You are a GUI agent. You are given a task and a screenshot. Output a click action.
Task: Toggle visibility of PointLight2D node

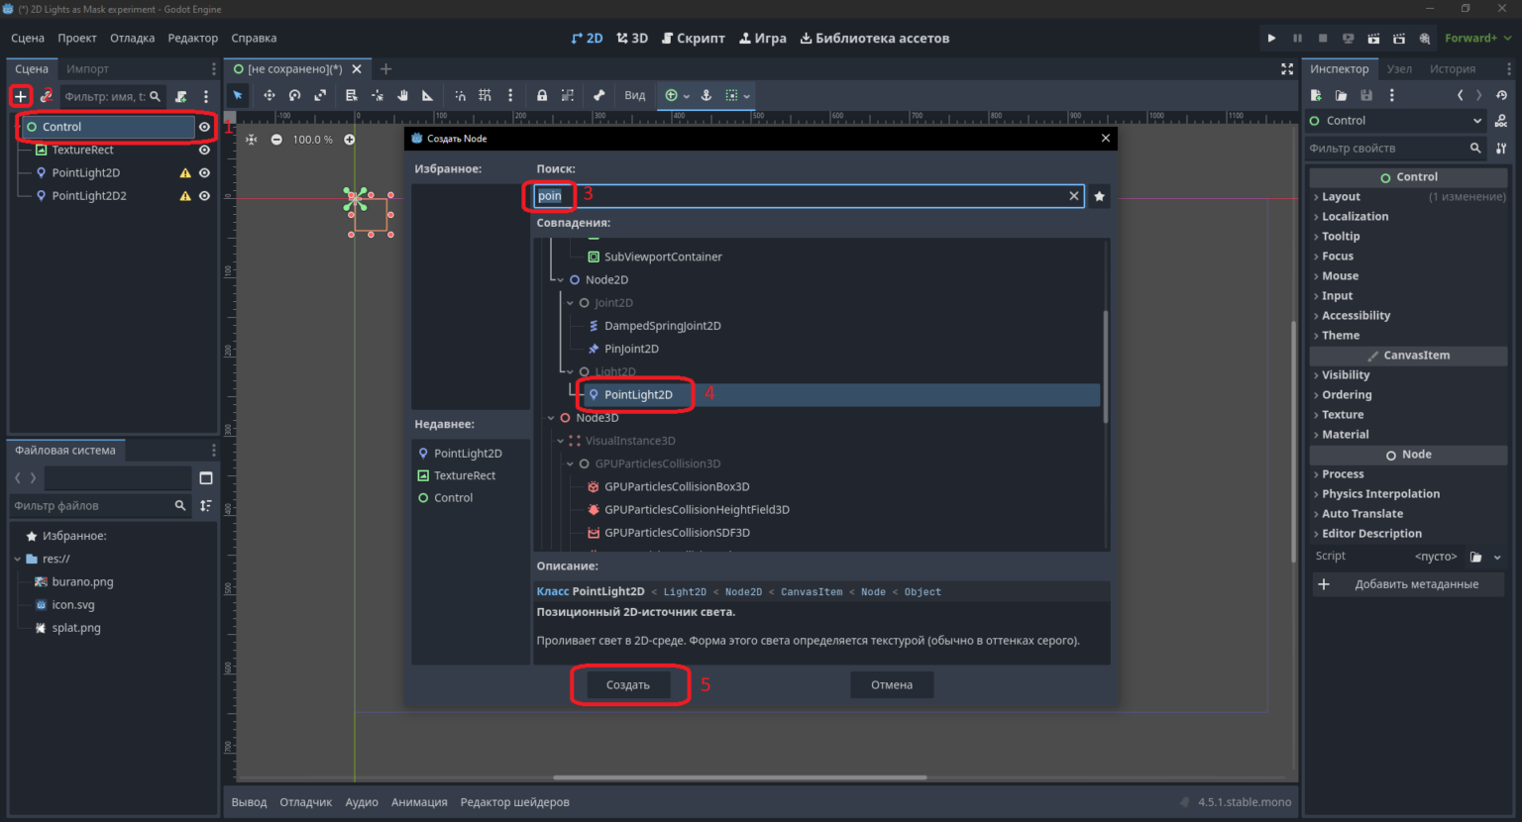(204, 172)
